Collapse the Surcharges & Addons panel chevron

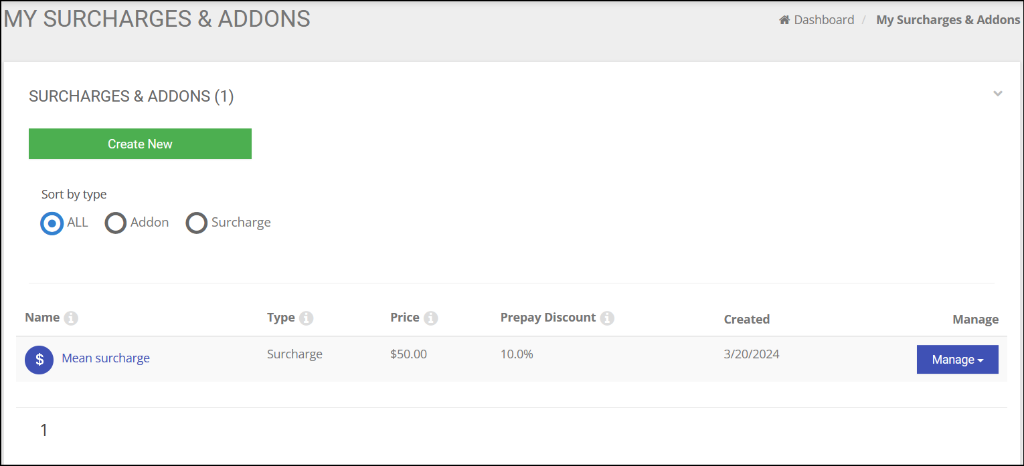998,94
